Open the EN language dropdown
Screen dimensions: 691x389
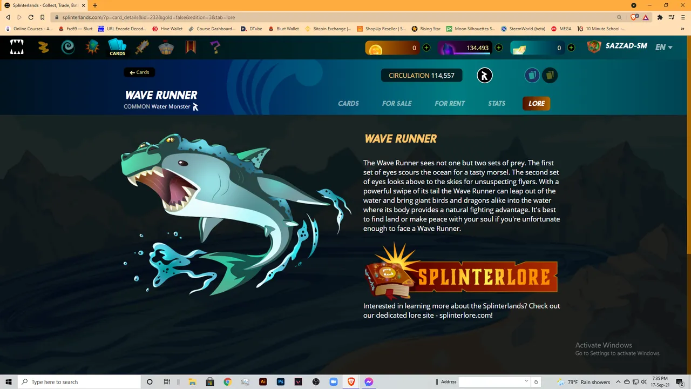pyautogui.click(x=663, y=48)
